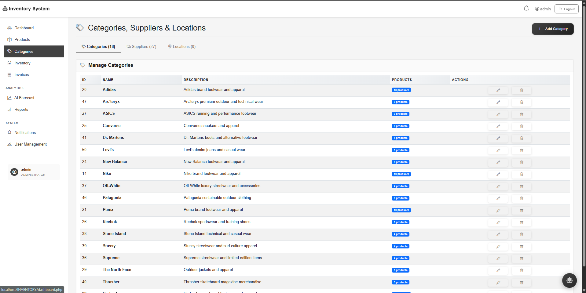Open User Management settings
Viewport: 586px width, 293px height.
[30, 144]
